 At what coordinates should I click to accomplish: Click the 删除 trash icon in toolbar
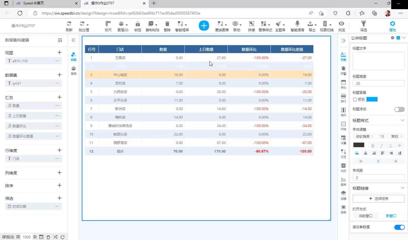[167, 24]
